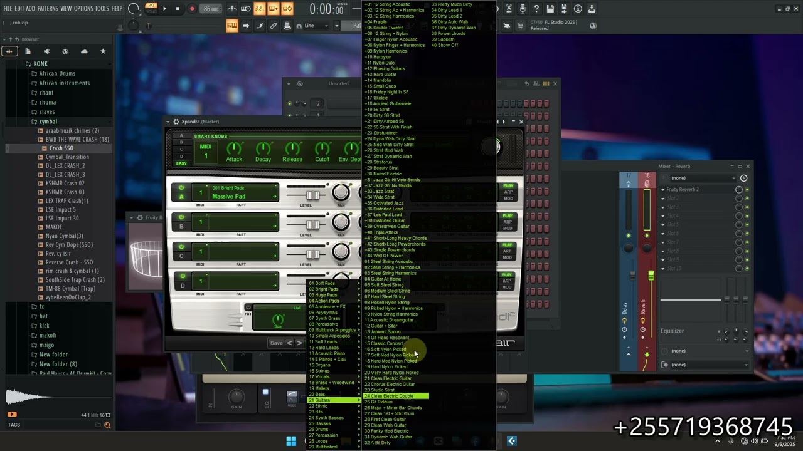
Task: Select the audio waveform browser tab icon
Action: coord(9,51)
